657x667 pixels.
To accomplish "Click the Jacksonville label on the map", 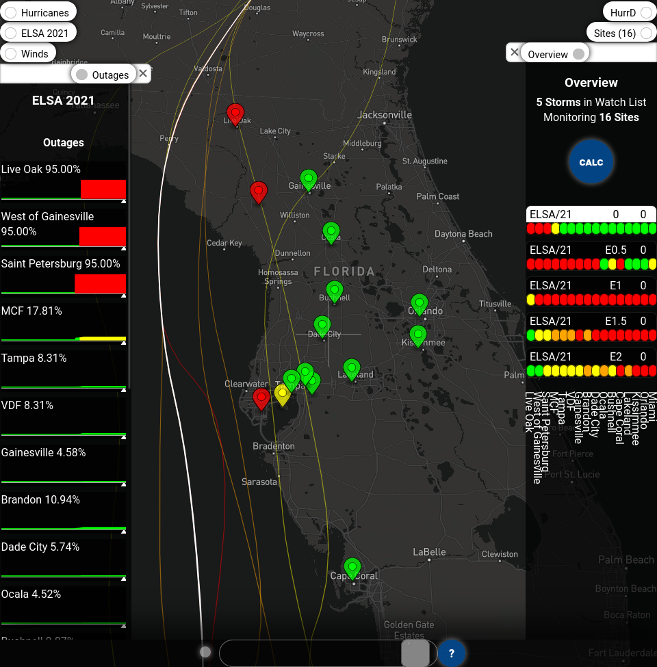I will coord(385,115).
